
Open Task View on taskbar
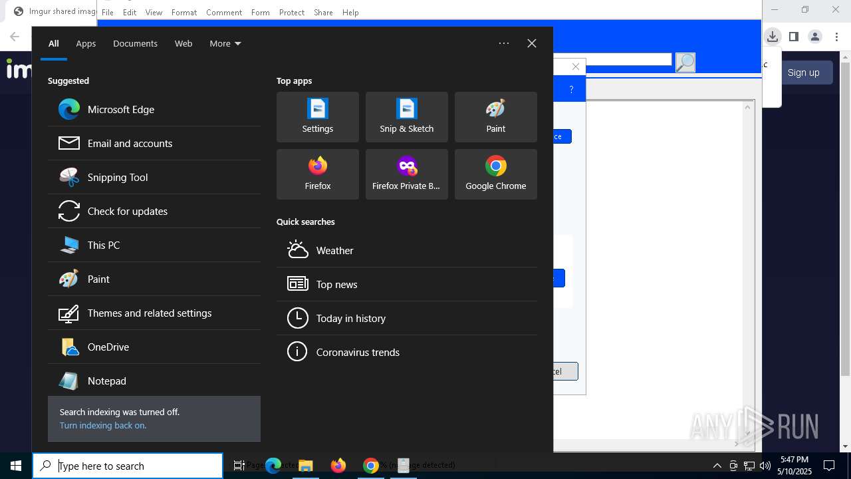[x=239, y=466]
